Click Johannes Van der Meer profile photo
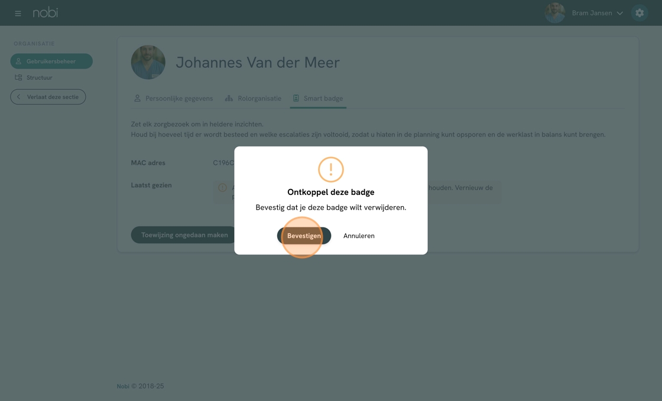The width and height of the screenshot is (662, 401). point(148,63)
